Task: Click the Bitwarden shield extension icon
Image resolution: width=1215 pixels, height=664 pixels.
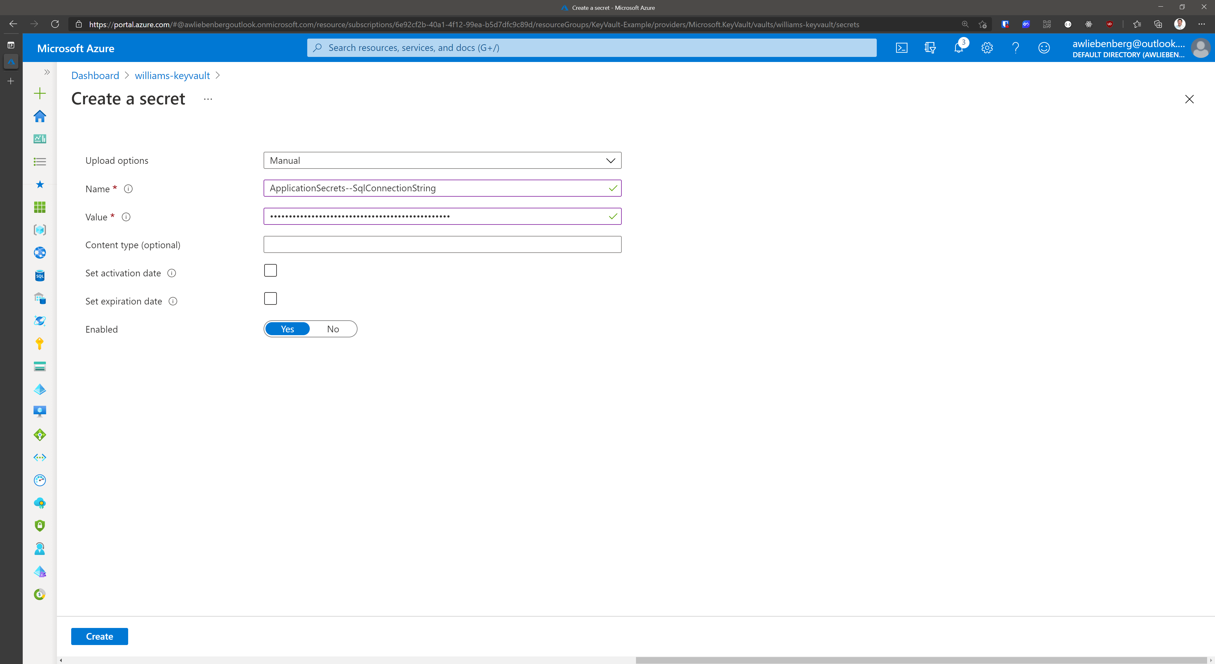Action: (x=1005, y=24)
